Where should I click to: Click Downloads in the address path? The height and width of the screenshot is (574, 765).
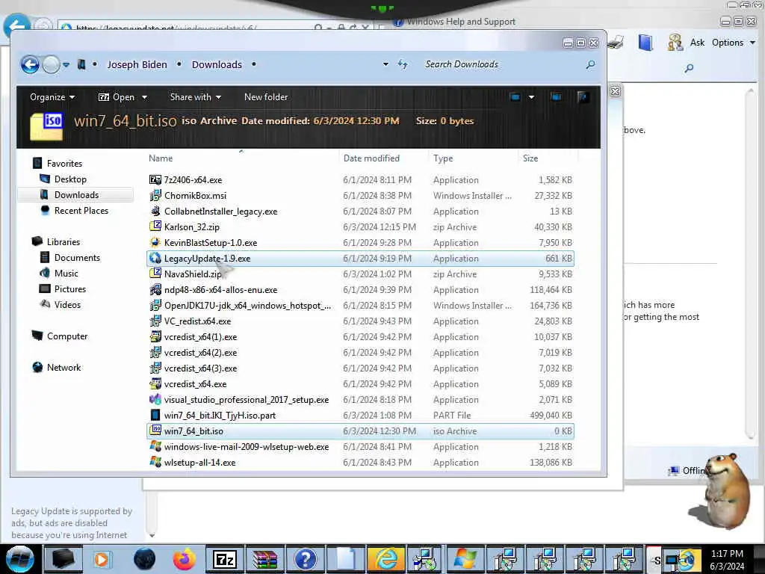[217, 64]
